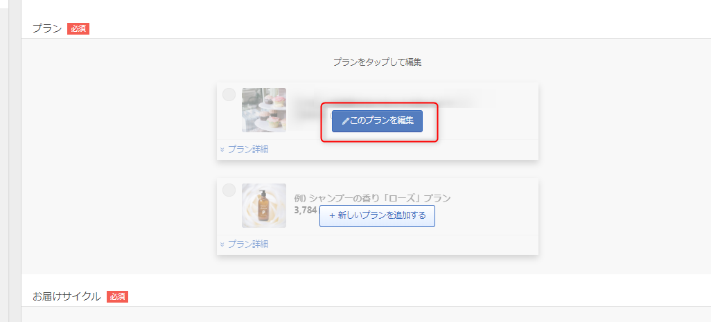711x322 pixels.
Task: Open the cupcake plan thumbnail image
Action: pos(264,110)
